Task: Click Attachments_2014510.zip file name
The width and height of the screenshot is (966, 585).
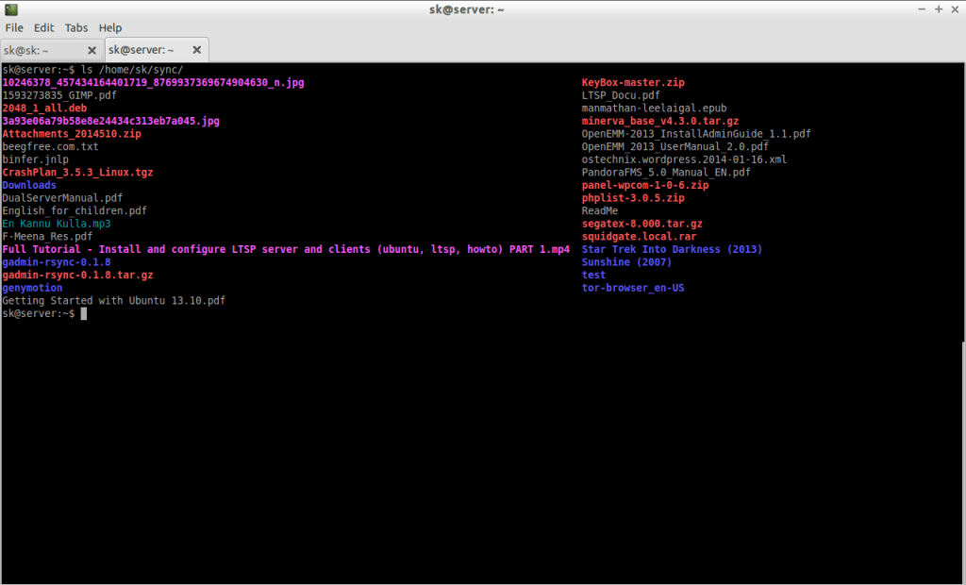Action: [x=72, y=134]
